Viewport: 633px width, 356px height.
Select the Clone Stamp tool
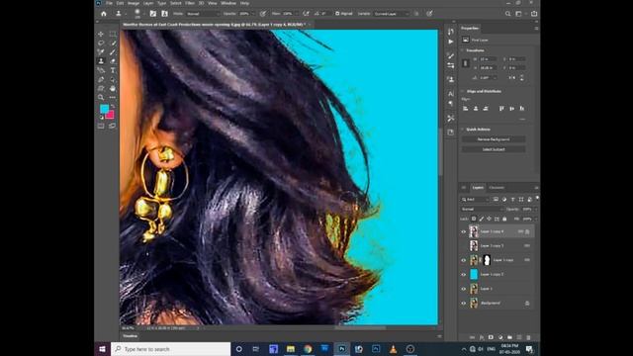[101, 61]
